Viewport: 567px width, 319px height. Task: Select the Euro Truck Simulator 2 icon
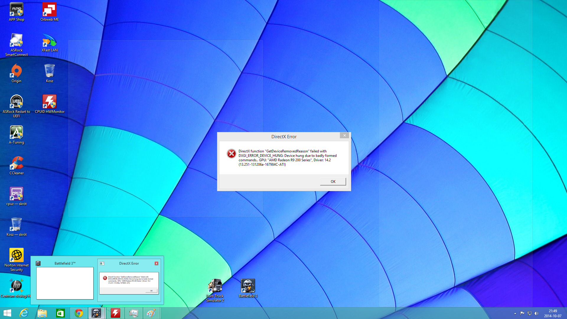click(215, 290)
